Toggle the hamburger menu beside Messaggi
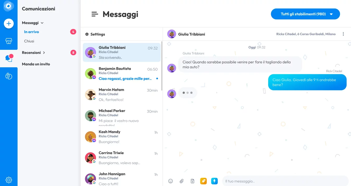Viewport: 351px width, 186px height. (x=95, y=14)
